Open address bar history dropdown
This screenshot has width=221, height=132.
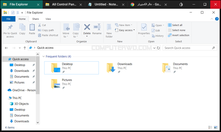click(154, 48)
